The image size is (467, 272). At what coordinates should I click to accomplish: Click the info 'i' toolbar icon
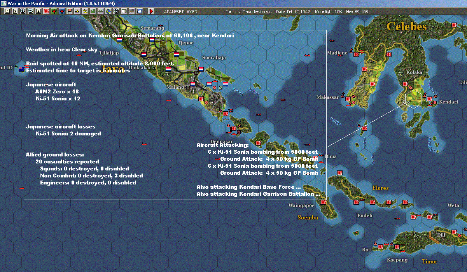click(x=38, y=11)
